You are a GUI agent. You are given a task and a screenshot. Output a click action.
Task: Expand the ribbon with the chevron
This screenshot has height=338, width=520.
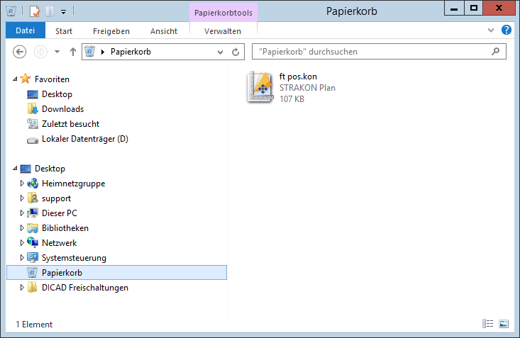(x=491, y=30)
